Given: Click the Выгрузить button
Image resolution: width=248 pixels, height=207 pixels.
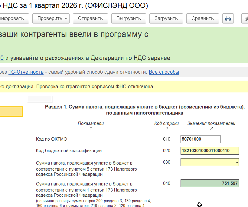Looking at the screenshot, I should [x=129, y=18].
